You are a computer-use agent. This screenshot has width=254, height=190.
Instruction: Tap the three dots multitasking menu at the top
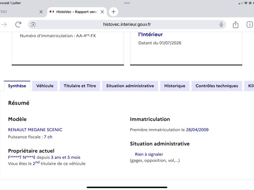click(x=127, y=3)
